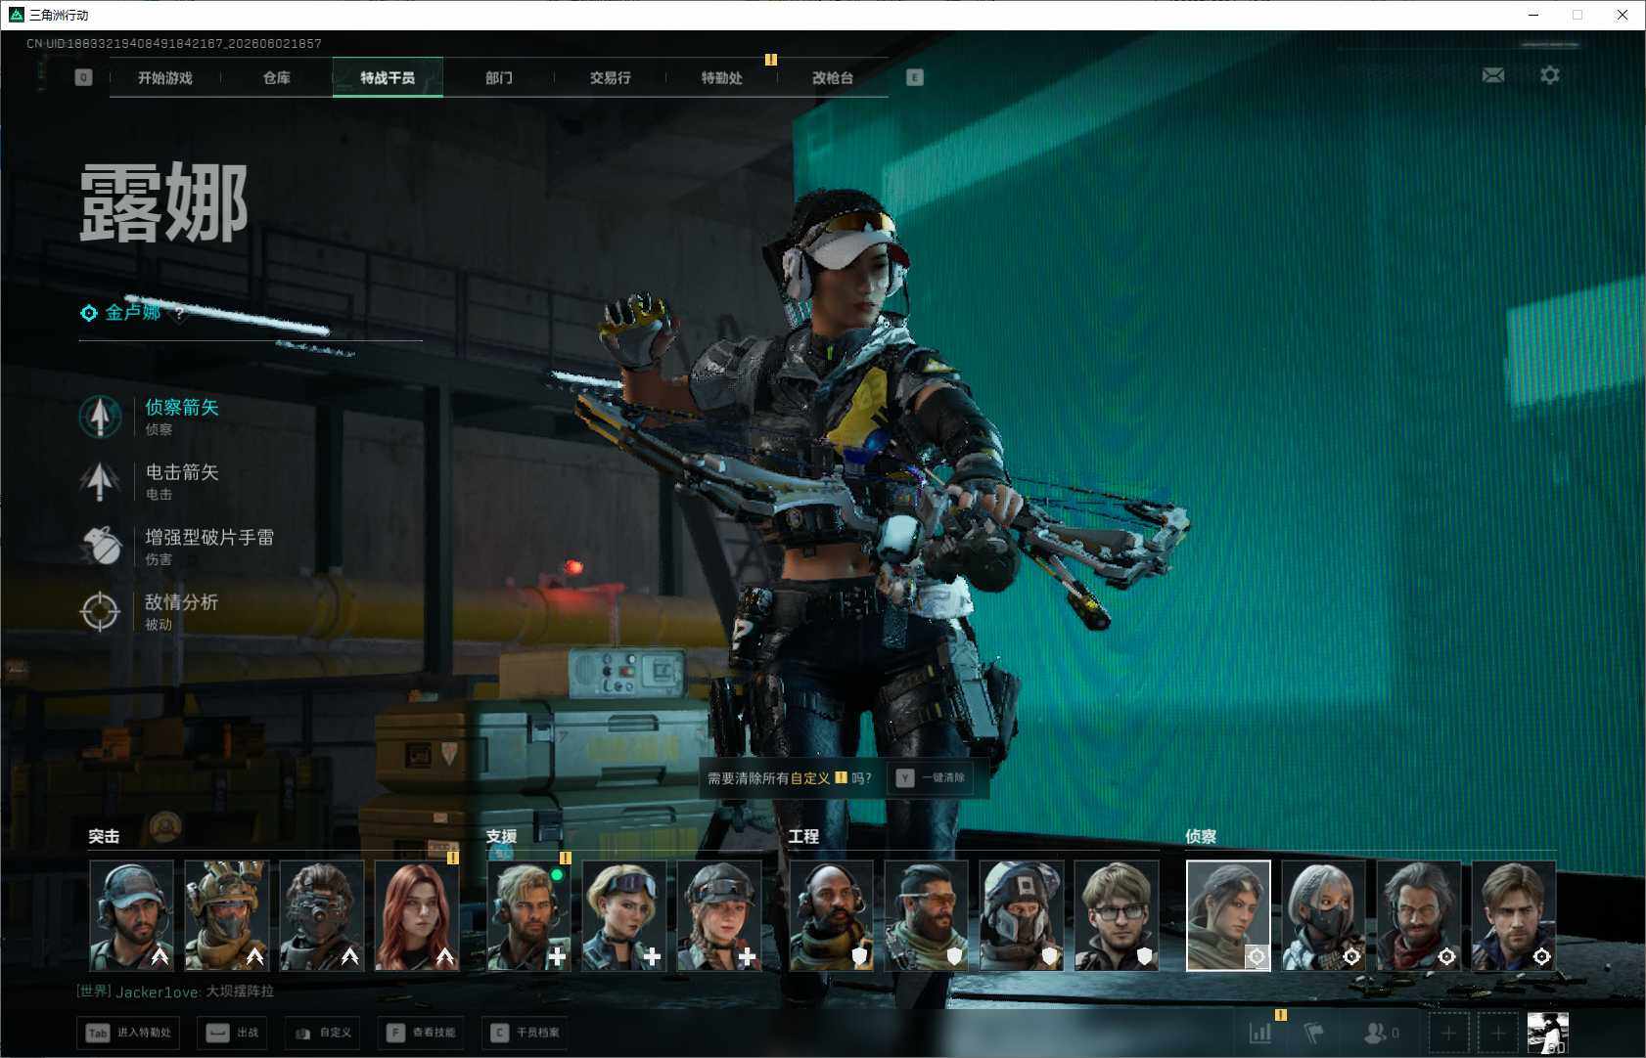
Task: Open the 仓库 tab
Action: [277, 77]
